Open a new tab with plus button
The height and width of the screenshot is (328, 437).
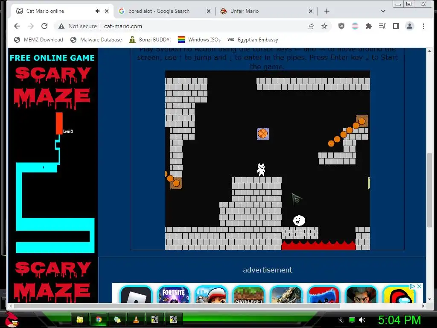pos(327,11)
